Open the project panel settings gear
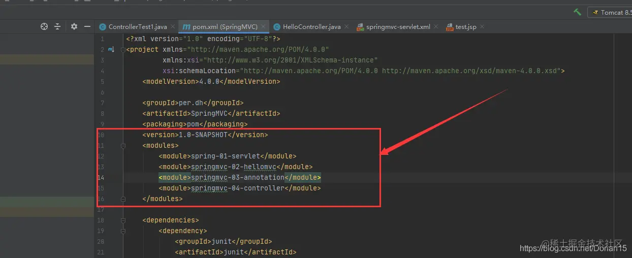 tap(74, 26)
